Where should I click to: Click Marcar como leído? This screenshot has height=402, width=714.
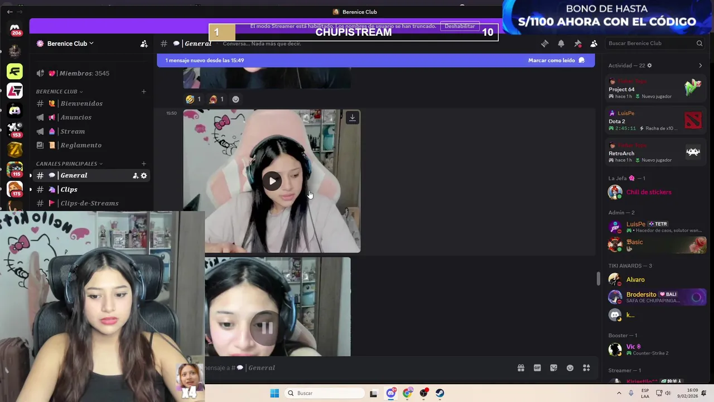coord(556,60)
